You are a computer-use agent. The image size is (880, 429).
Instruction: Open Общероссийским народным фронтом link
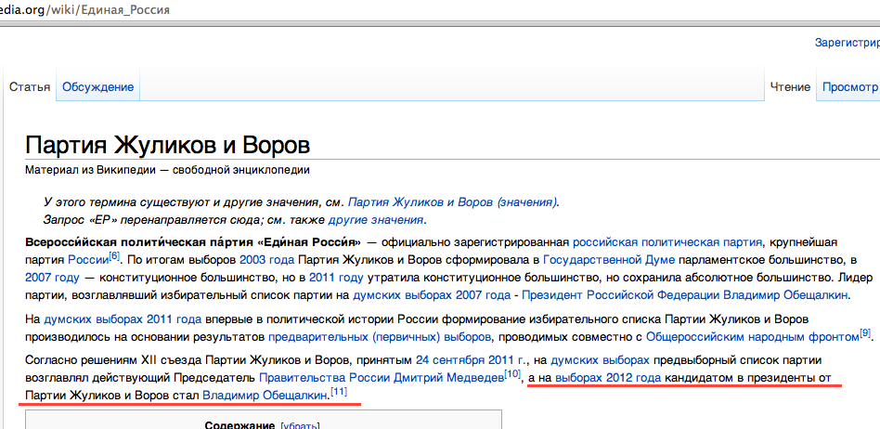point(753,337)
